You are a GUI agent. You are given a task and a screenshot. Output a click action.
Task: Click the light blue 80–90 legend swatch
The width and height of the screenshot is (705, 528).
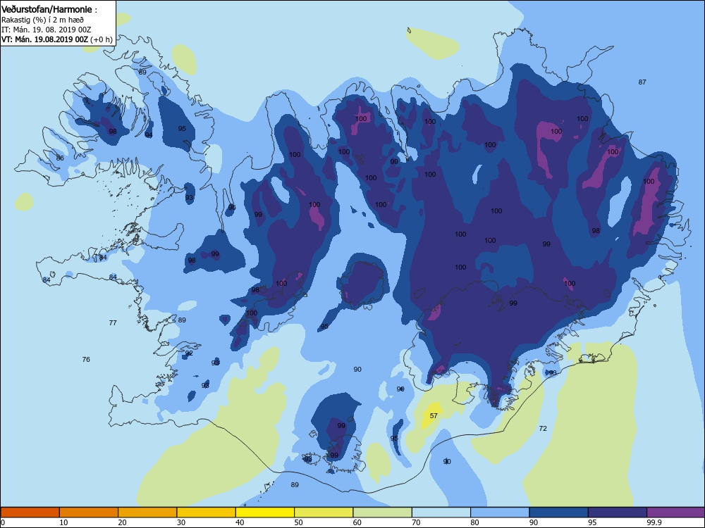click(500, 513)
